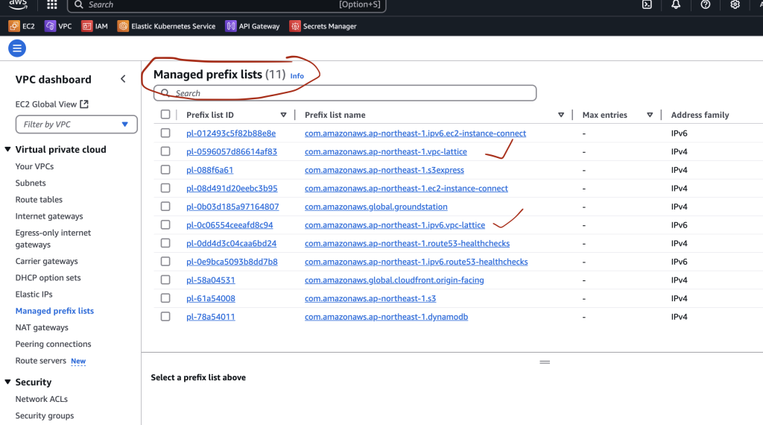The width and height of the screenshot is (763, 425).
Task: Go to Route tables in sidebar
Action: click(x=39, y=200)
